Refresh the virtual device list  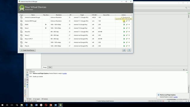click(124, 50)
